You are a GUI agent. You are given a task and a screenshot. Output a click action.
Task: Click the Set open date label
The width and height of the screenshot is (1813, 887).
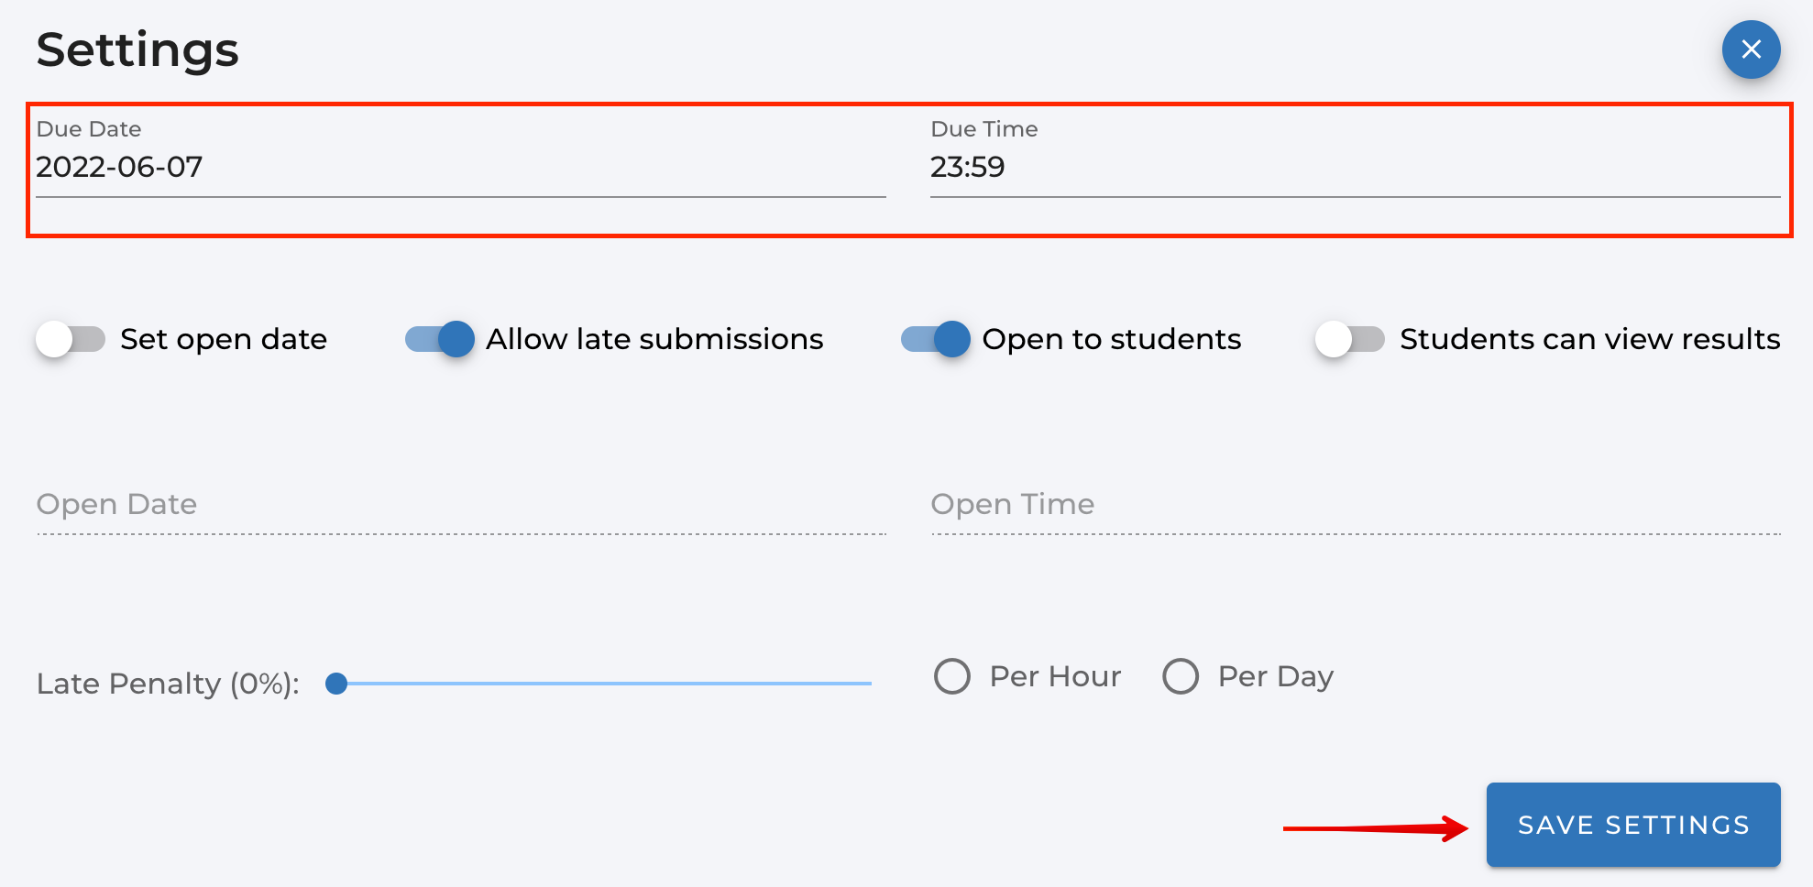[x=224, y=339]
